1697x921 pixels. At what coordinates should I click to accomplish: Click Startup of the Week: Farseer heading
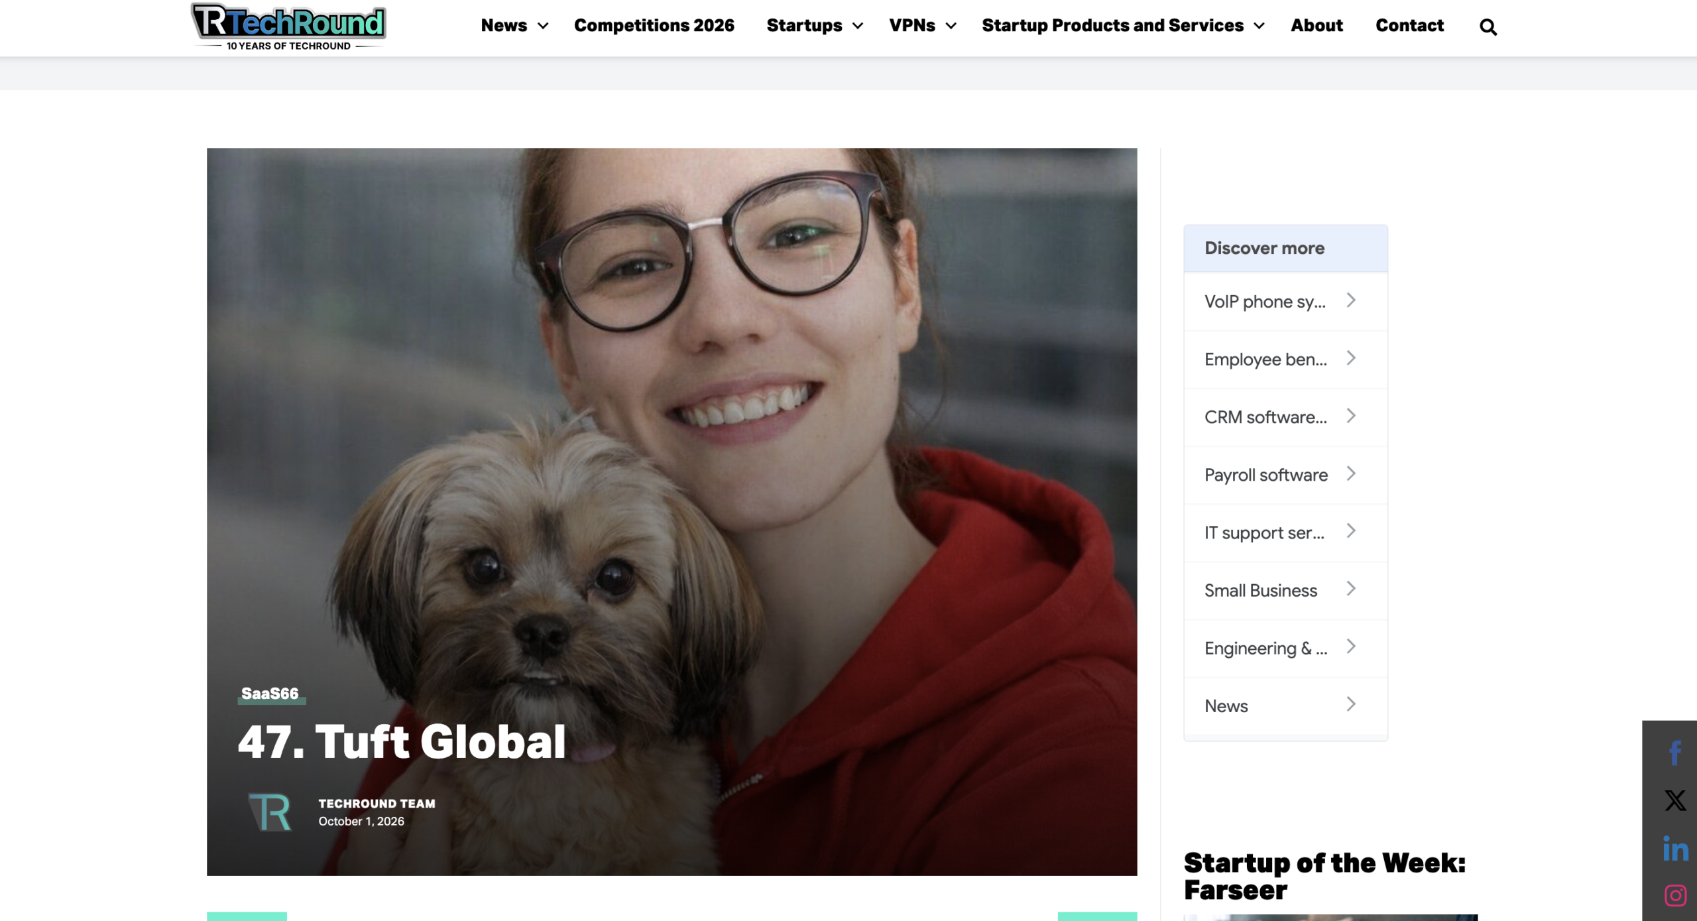pyautogui.click(x=1324, y=877)
